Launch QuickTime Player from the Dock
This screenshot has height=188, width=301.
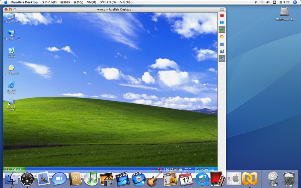[x=202, y=179]
